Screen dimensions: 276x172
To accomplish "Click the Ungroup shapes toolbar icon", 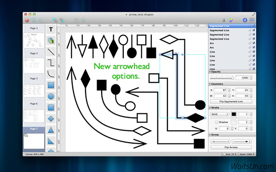I will pos(41,20).
